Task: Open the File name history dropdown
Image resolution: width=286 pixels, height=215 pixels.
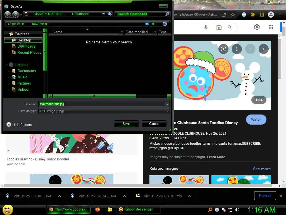Action: coord(168,104)
